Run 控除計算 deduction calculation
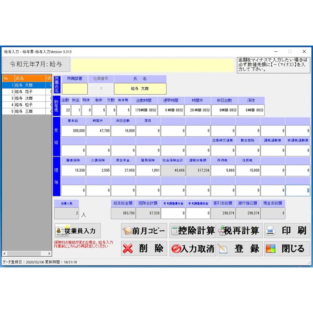Image resolution: width=313 pixels, height=313 pixels. click(x=192, y=231)
